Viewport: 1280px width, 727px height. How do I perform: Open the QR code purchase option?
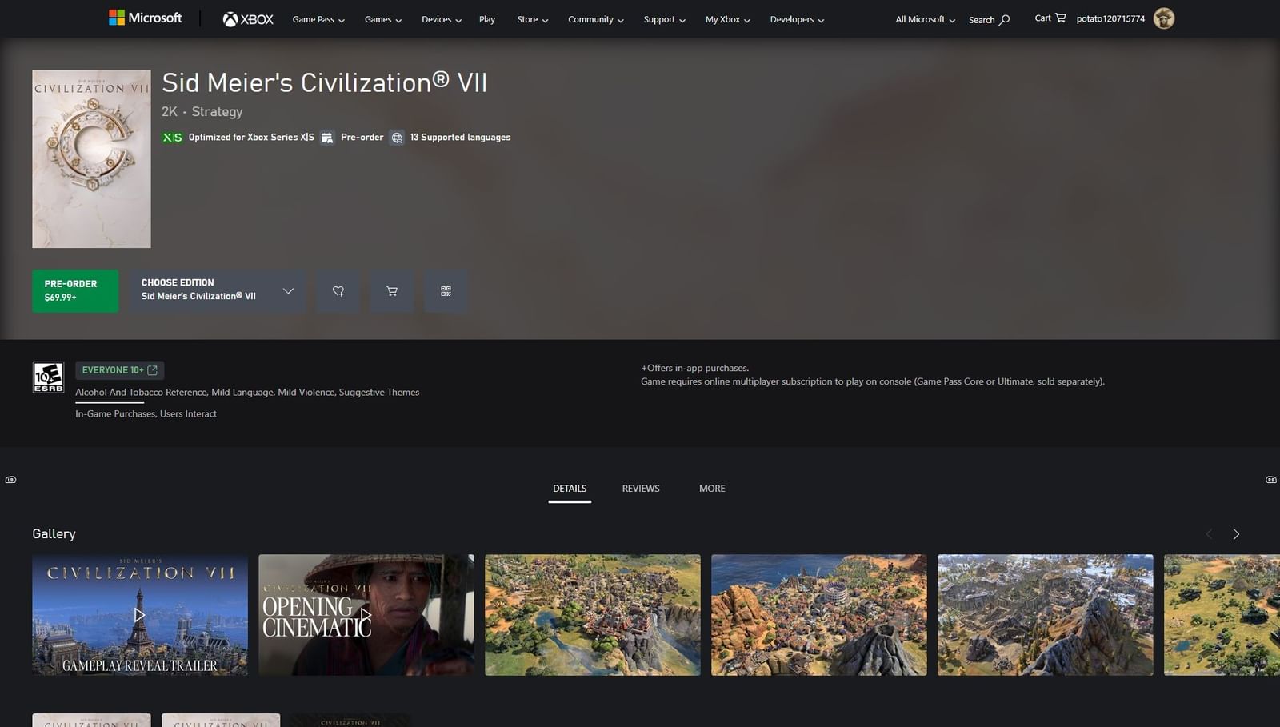click(446, 291)
